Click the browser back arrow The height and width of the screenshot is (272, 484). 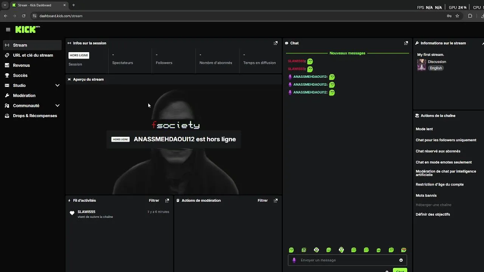5,16
